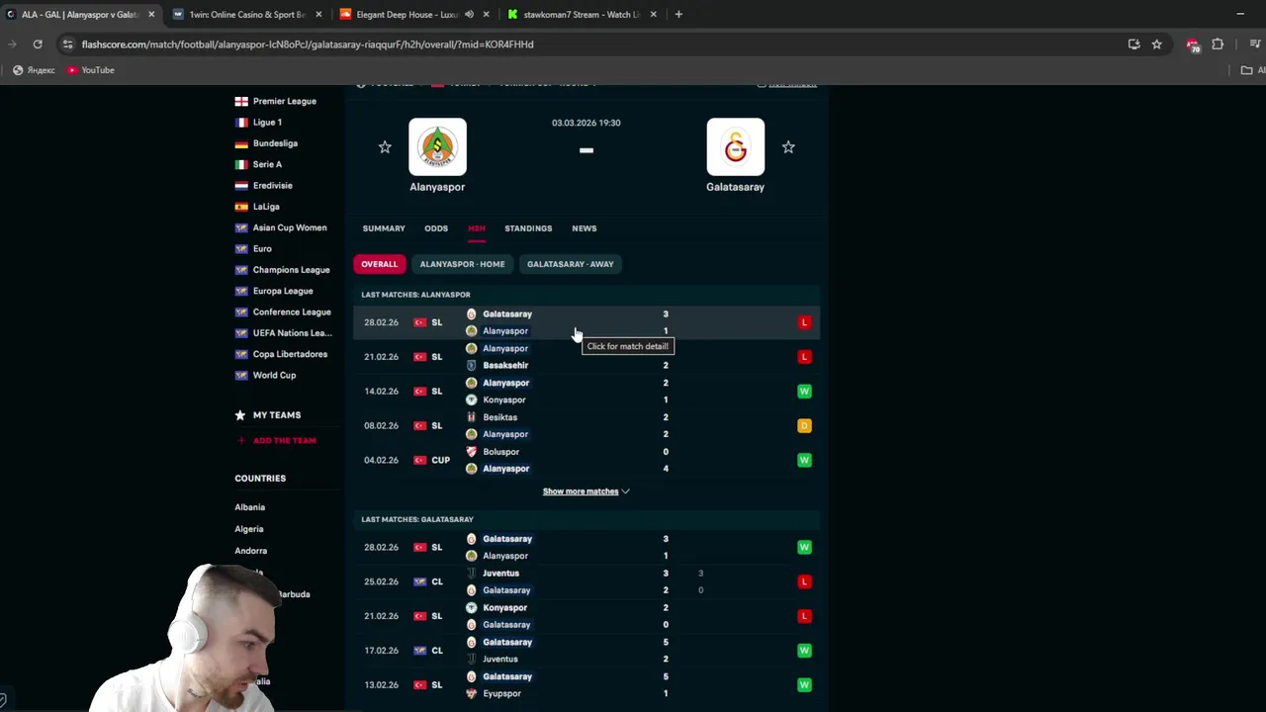Open the 04.02.26 Boluspor cup match
The image size is (1266, 712).
[x=587, y=460]
